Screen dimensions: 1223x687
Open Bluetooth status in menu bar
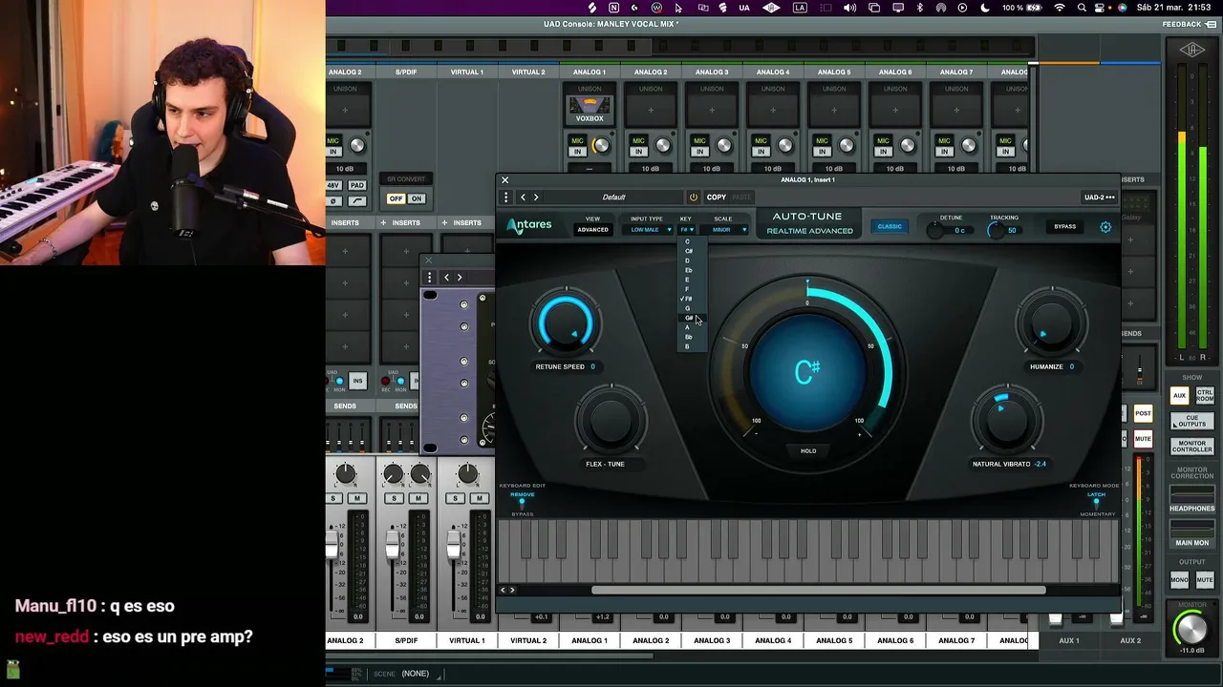click(920, 8)
